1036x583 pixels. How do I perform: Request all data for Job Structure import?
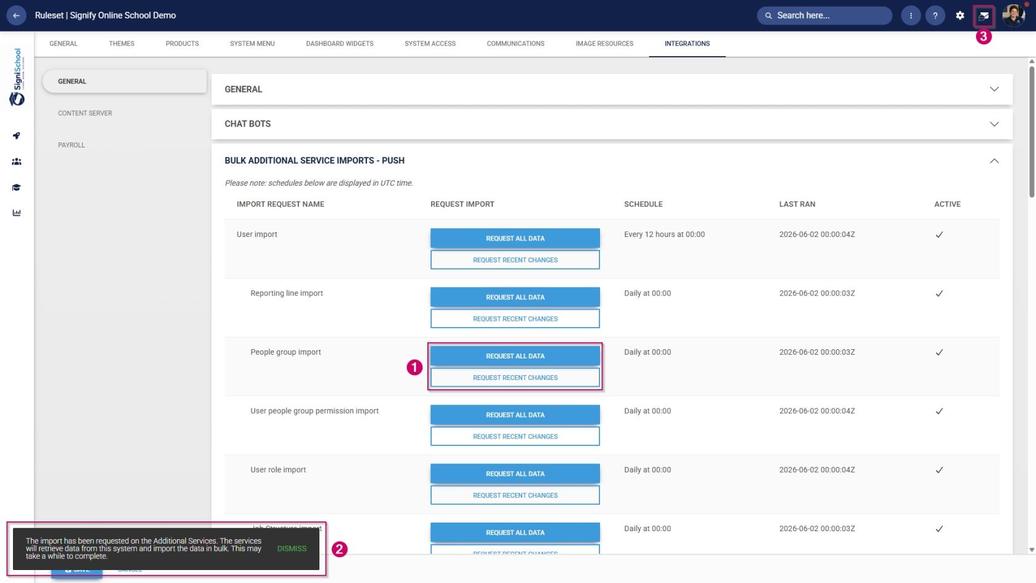tap(515, 532)
